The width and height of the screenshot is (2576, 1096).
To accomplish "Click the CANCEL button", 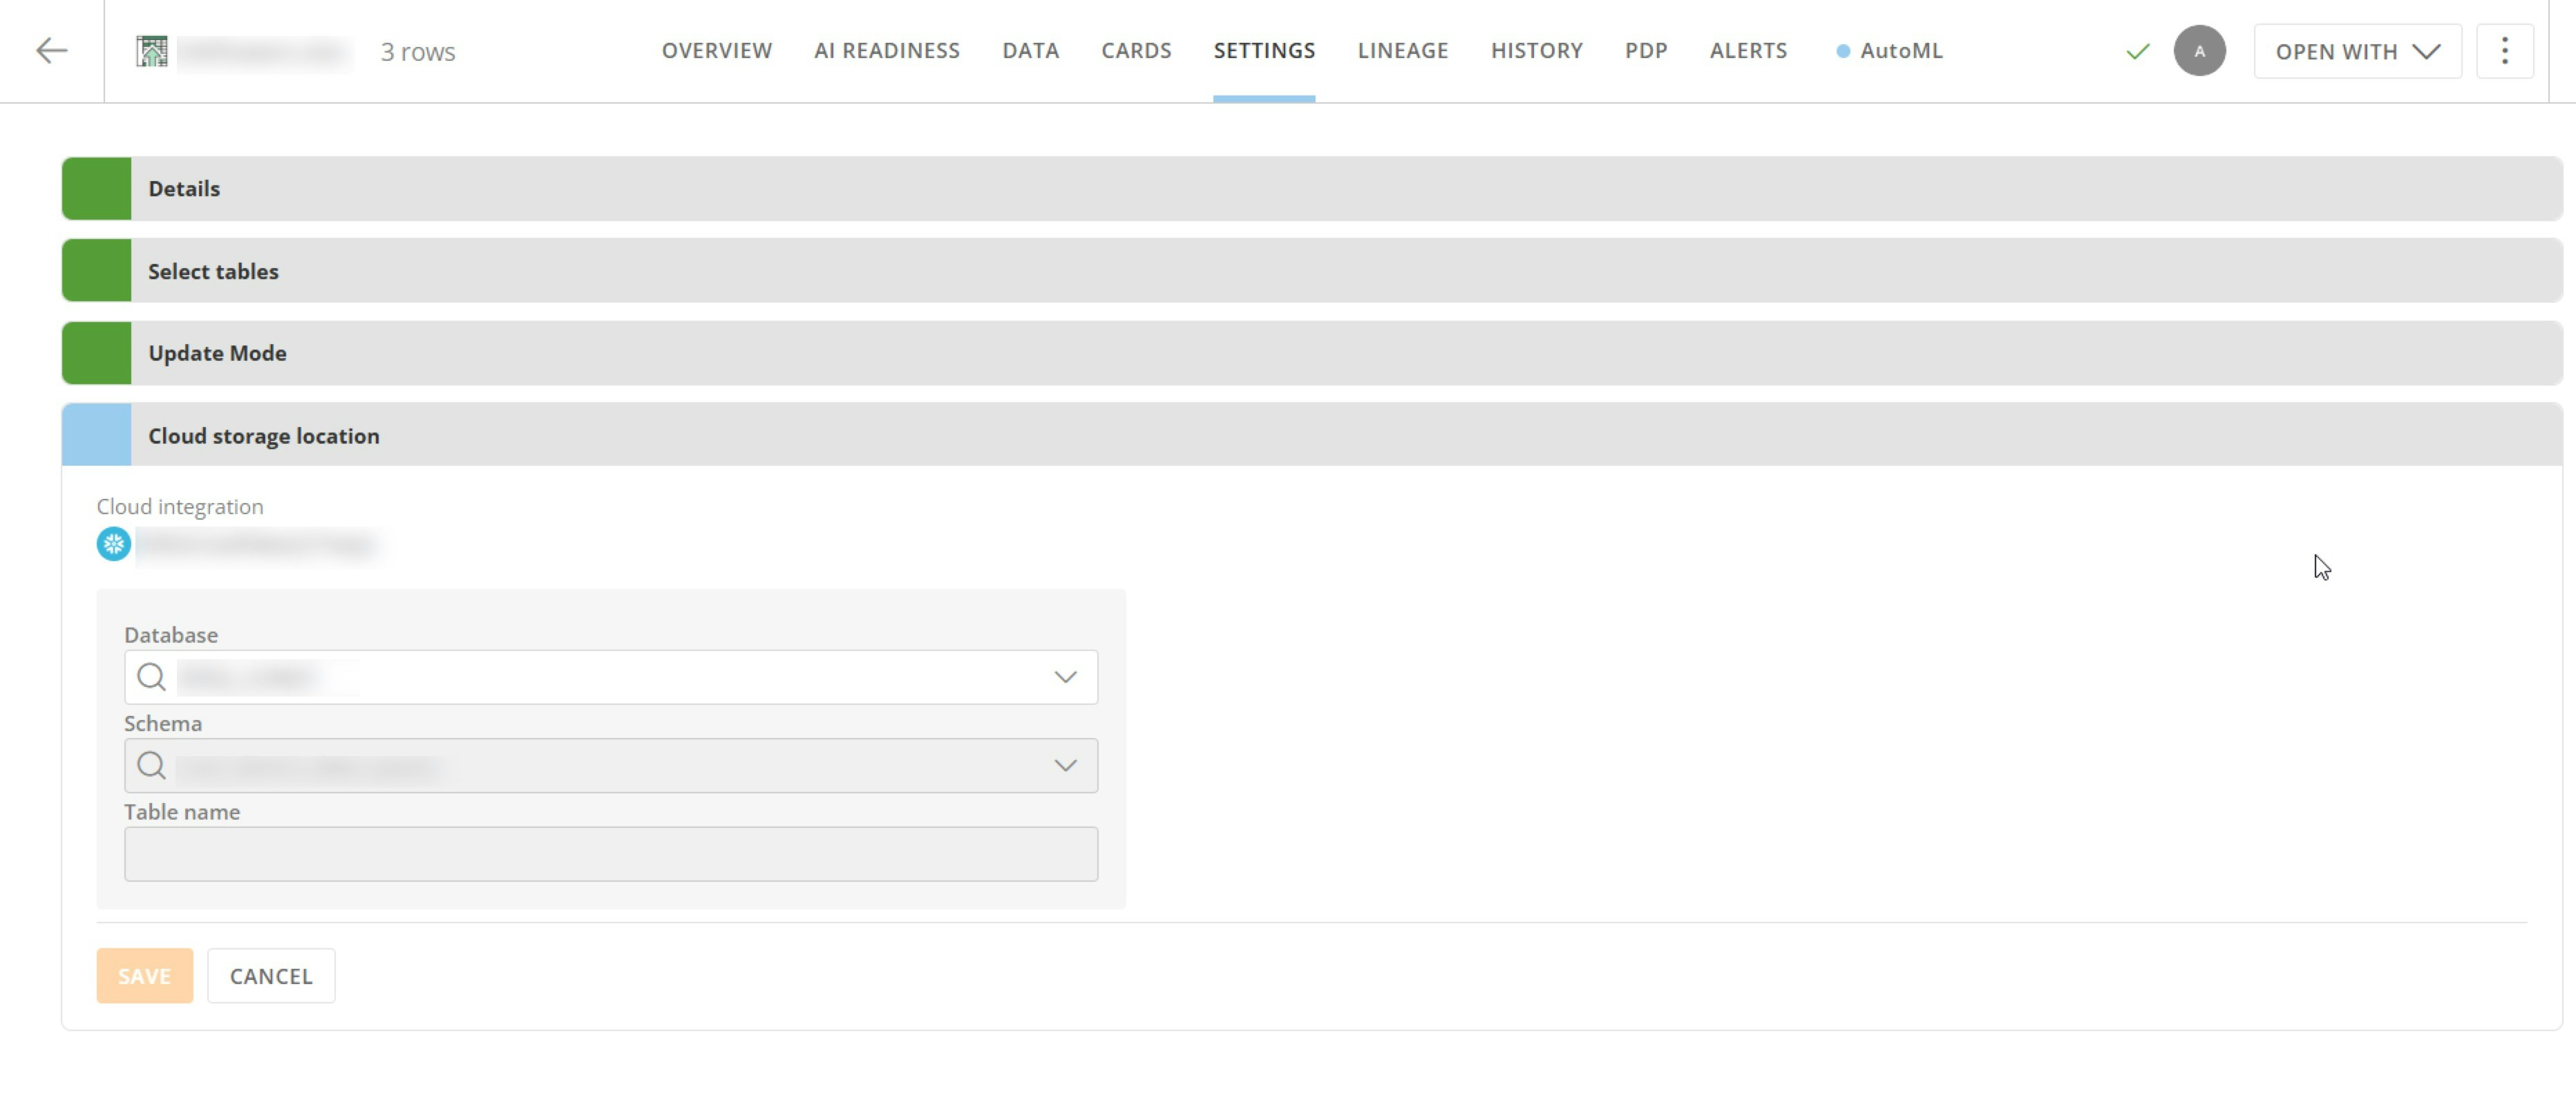I will (x=271, y=976).
